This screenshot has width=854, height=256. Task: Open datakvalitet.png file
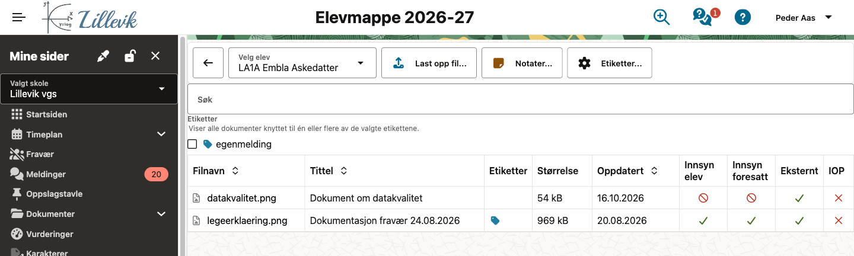coord(241,198)
